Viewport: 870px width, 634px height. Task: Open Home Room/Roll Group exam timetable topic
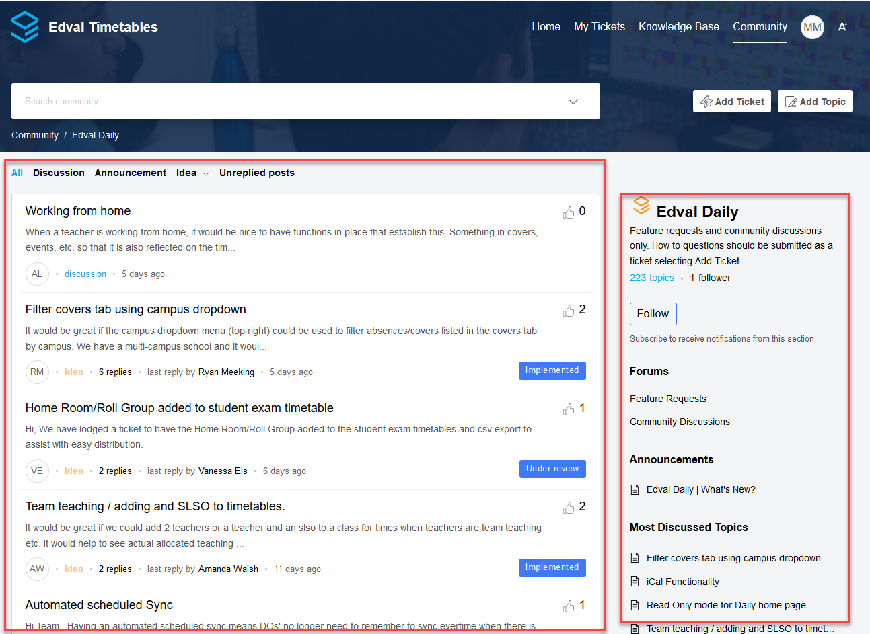pos(180,408)
